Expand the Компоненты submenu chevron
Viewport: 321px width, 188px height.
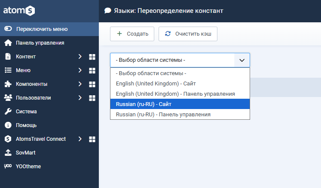[80, 84]
